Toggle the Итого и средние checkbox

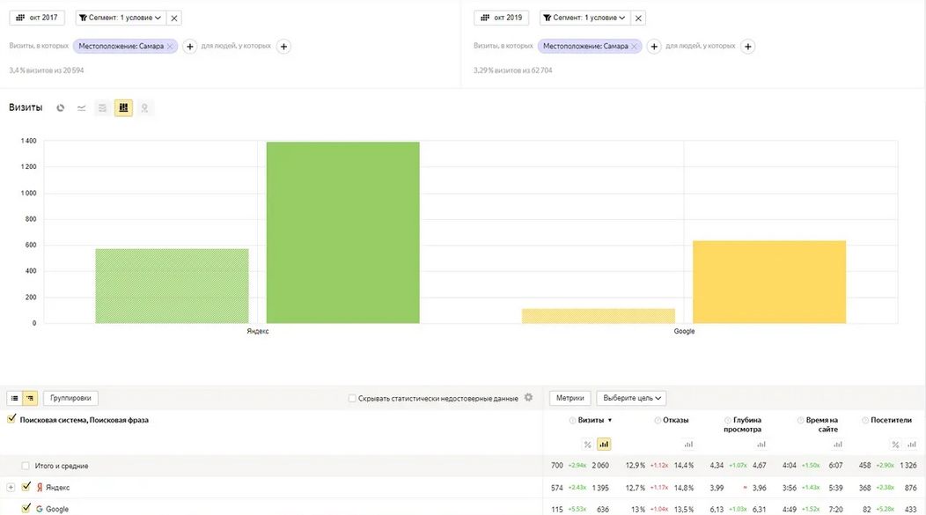pyautogui.click(x=26, y=466)
